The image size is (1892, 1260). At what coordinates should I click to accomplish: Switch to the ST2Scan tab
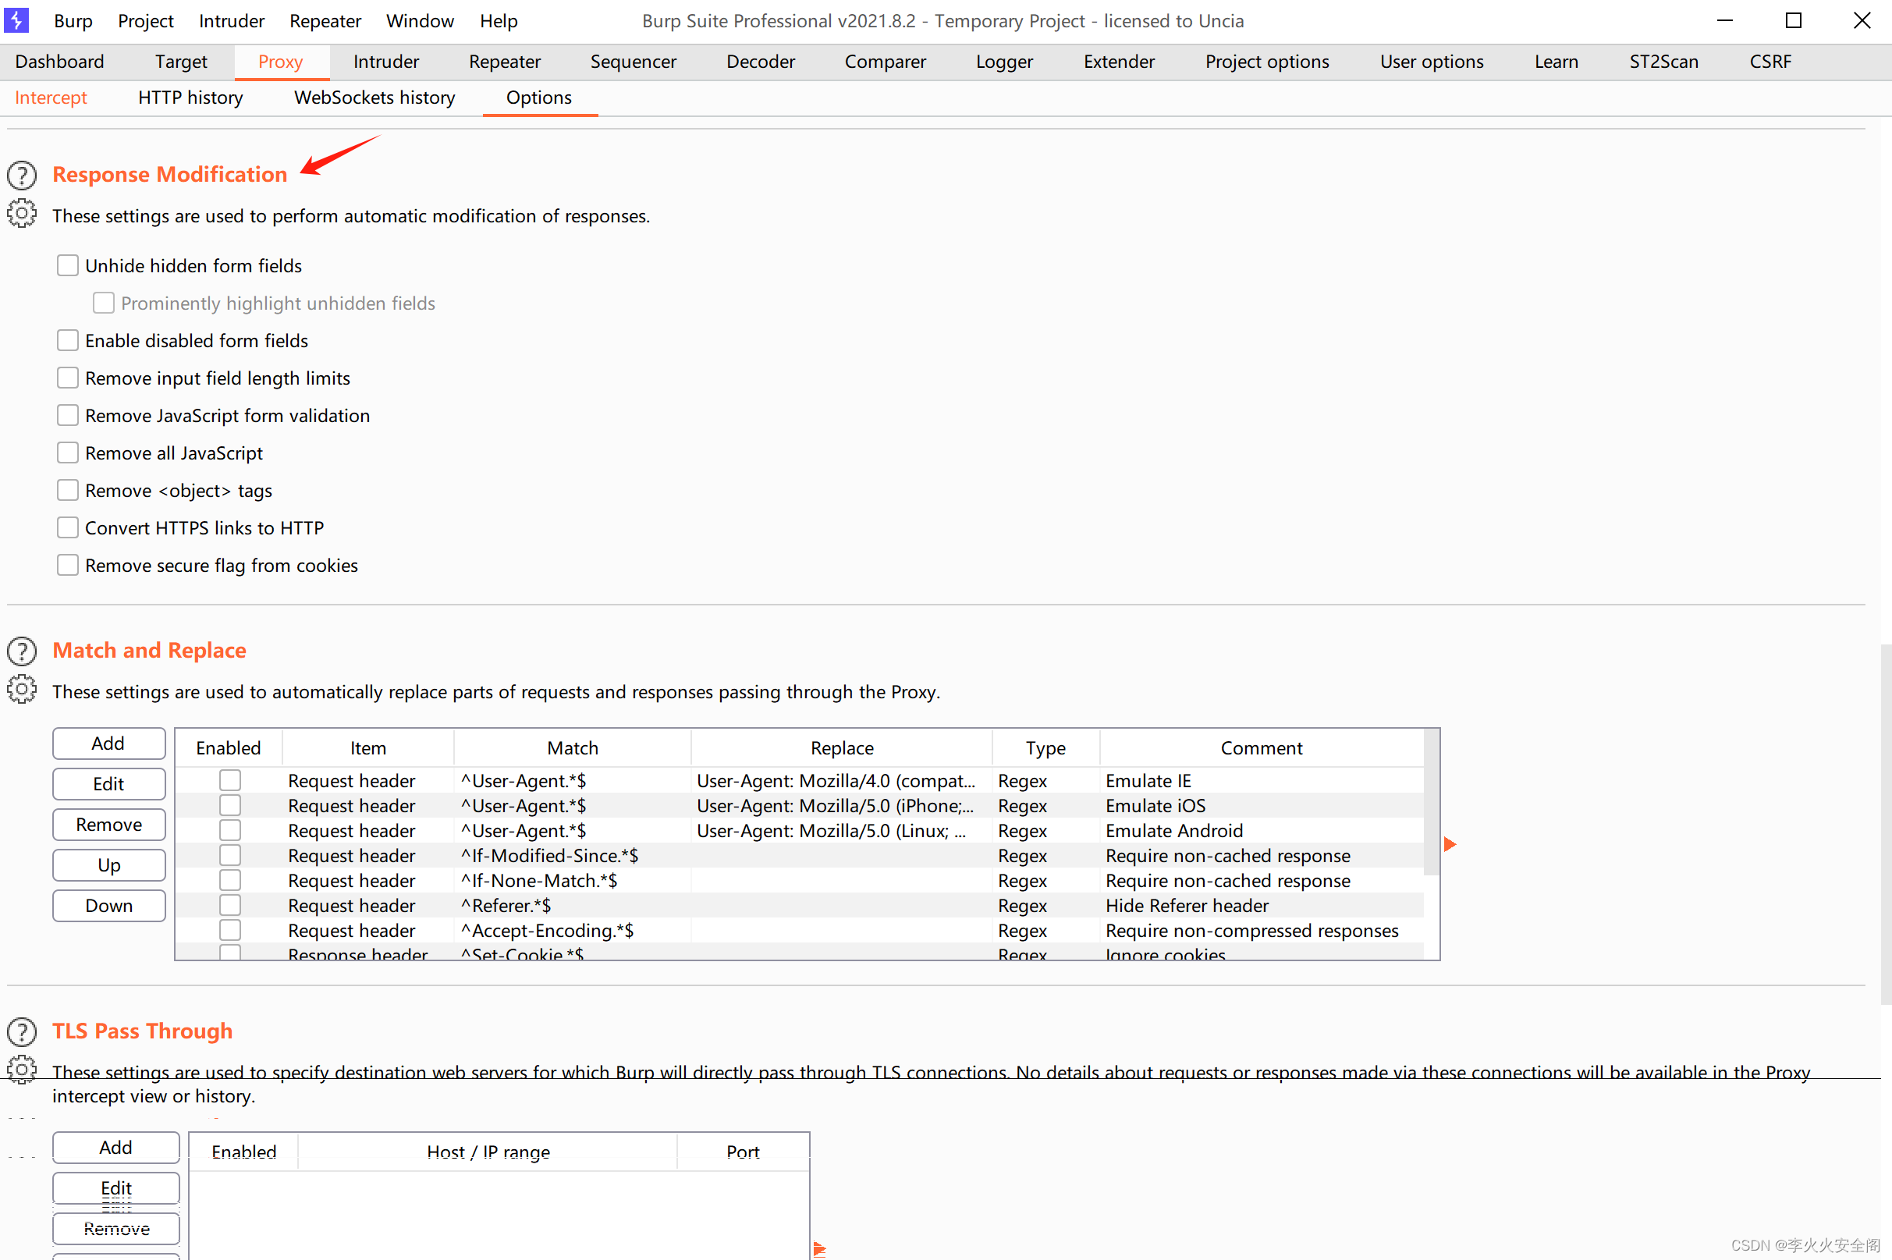click(x=1664, y=62)
